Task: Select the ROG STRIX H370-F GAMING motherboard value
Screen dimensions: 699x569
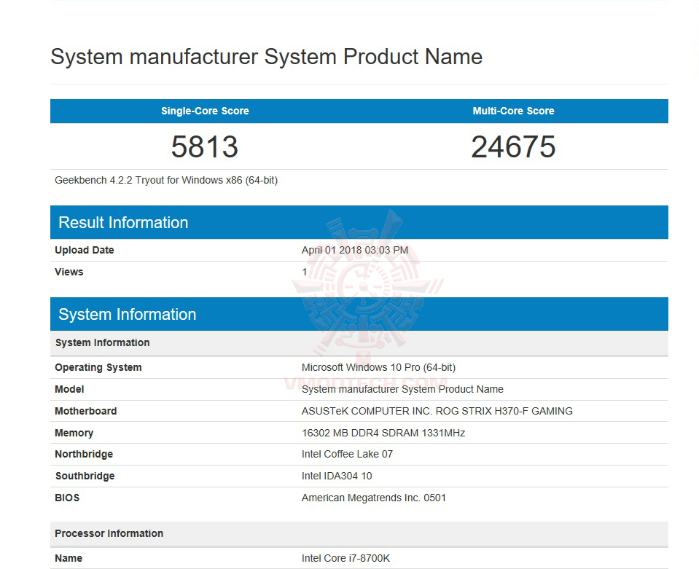Action: click(x=437, y=411)
